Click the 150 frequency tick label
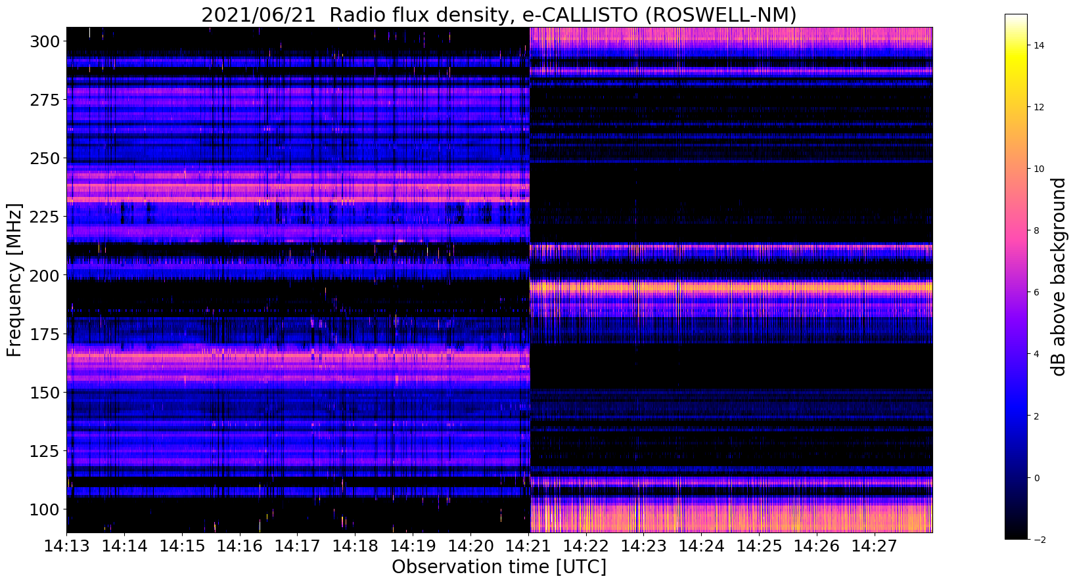The width and height of the screenshot is (1075, 583). [45, 392]
